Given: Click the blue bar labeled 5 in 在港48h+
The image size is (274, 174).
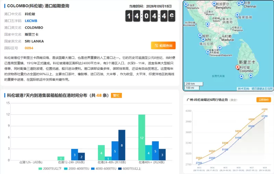Looking at the screenshot, I should [x=155, y=151].
